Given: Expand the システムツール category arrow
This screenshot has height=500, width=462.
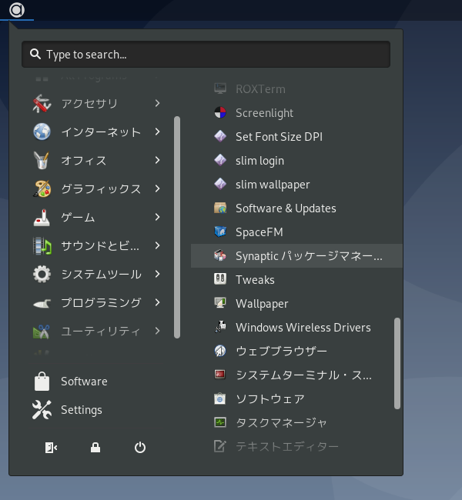Looking at the screenshot, I should (157, 274).
